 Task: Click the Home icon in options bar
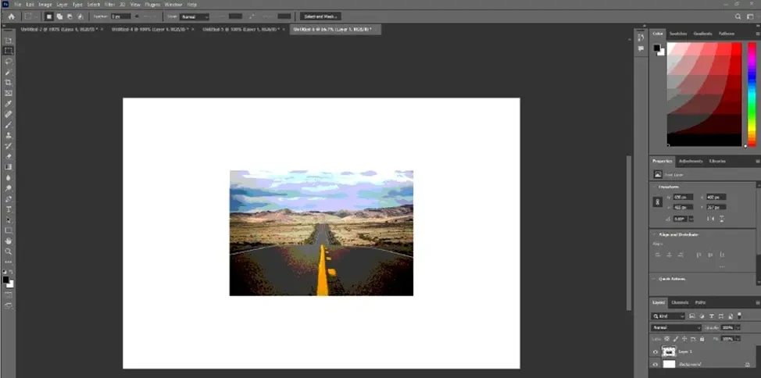click(11, 16)
